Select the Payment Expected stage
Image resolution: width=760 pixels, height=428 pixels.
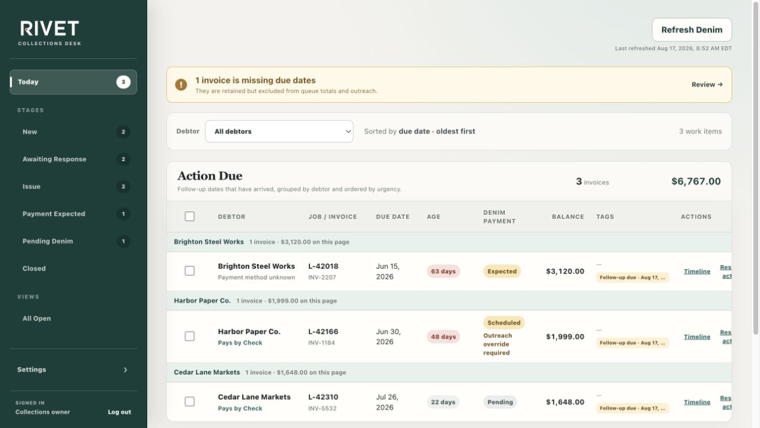click(x=73, y=214)
